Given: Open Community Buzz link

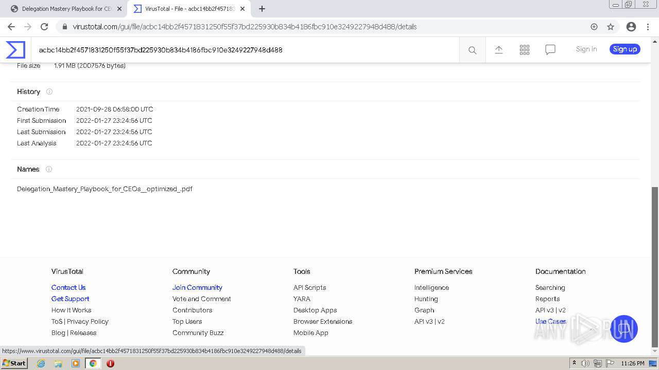Looking at the screenshot, I should (x=198, y=333).
